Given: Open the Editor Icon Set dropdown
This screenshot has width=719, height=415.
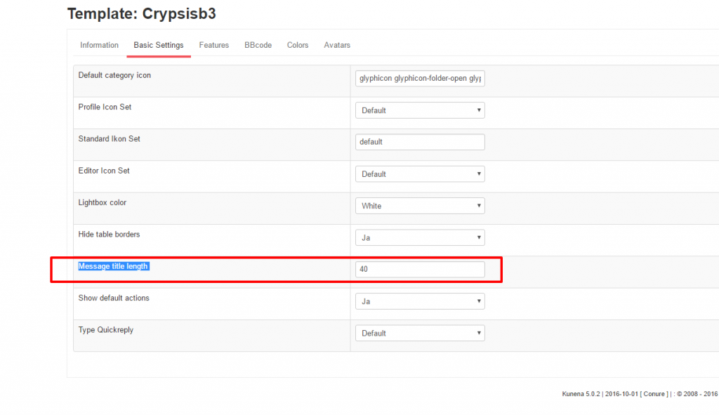Looking at the screenshot, I should (x=420, y=174).
